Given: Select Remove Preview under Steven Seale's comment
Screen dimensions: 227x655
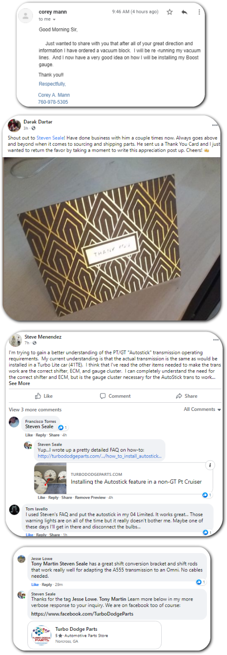Looking at the screenshot, I should (x=90, y=497).
